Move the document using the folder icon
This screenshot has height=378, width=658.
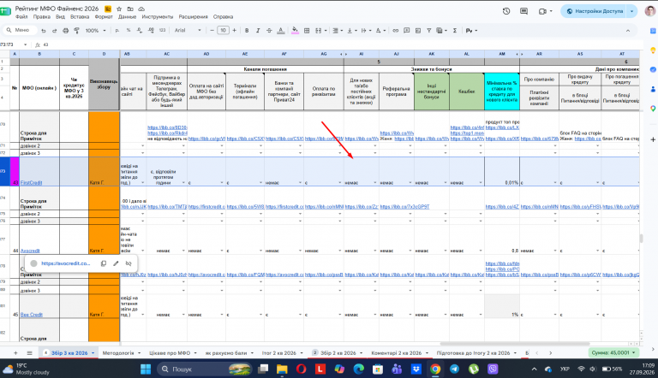click(130, 9)
